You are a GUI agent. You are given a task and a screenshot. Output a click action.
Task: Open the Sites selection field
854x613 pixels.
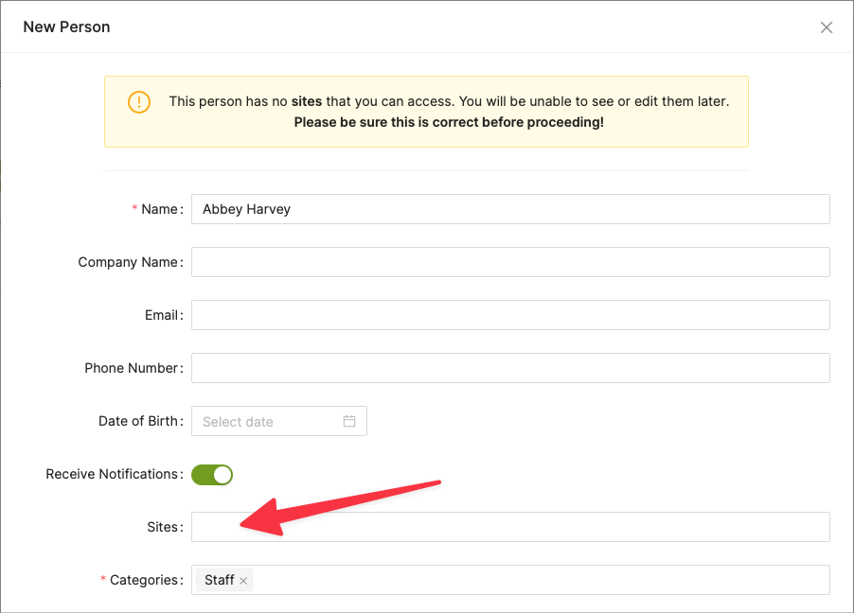click(x=510, y=527)
